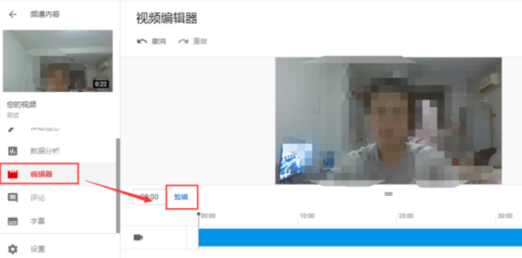
Task: Click the blue 剪辑 trim button
Action: [x=181, y=197]
